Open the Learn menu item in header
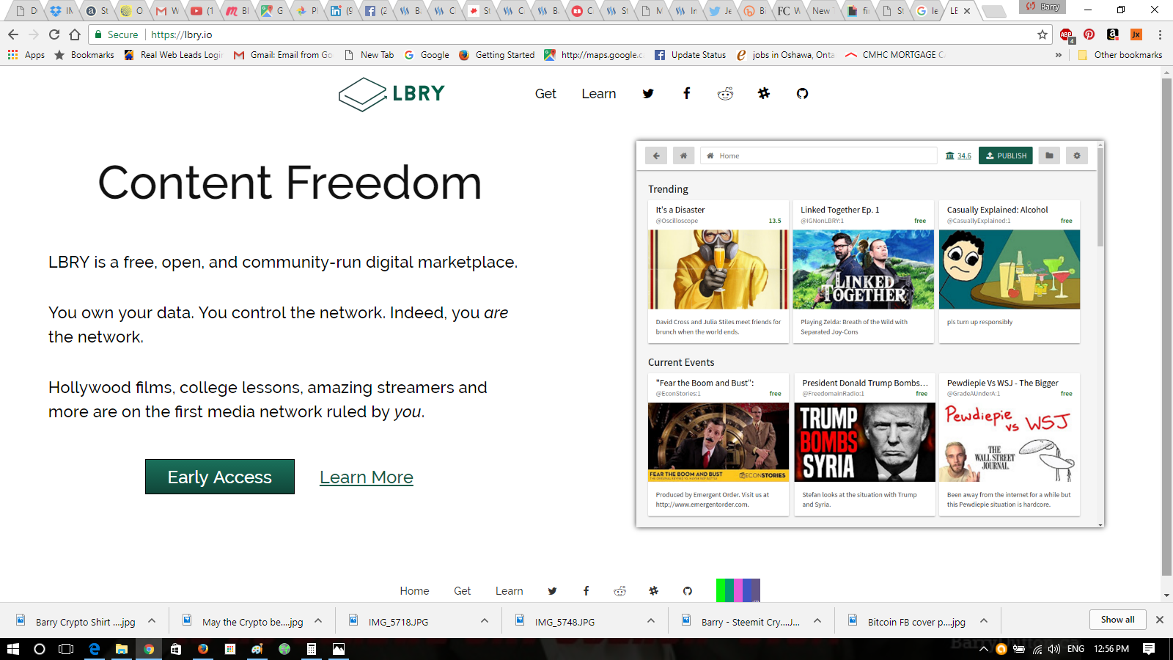The width and height of the screenshot is (1173, 660). point(599,94)
